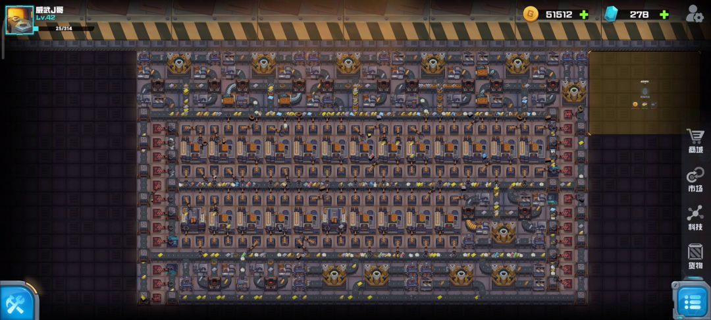The width and height of the screenshot is (711, 320).
Task: Toggle the blue list menu button
Action: [x=692, y=302]
